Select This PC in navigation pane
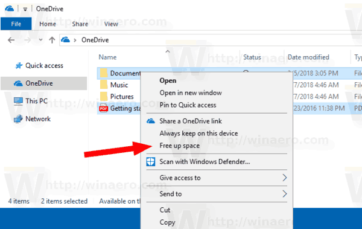 coord(36,101)
